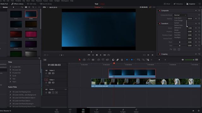Open the Timeline 1 name dropdown
The width and height of the screenshot is (202, 113).
click(x=99, y=7)
